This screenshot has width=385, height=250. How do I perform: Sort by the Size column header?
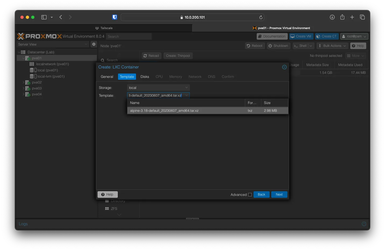275,103
